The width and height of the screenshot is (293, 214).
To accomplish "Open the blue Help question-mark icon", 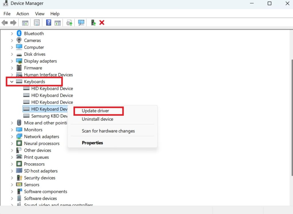I will (x=49, y=23).
